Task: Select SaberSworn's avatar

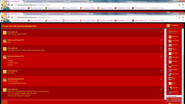Action: pyautogui.click(x=170, y=75)
